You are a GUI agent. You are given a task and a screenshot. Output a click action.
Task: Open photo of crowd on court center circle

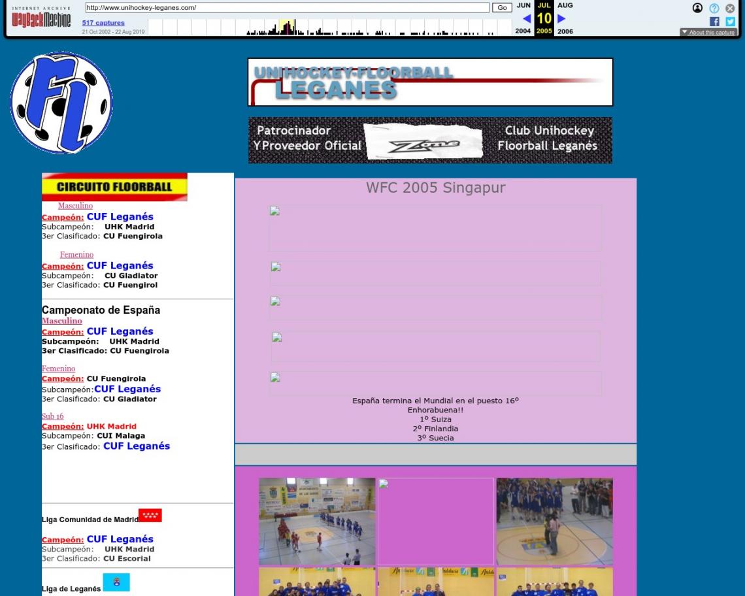pos(554,521)
